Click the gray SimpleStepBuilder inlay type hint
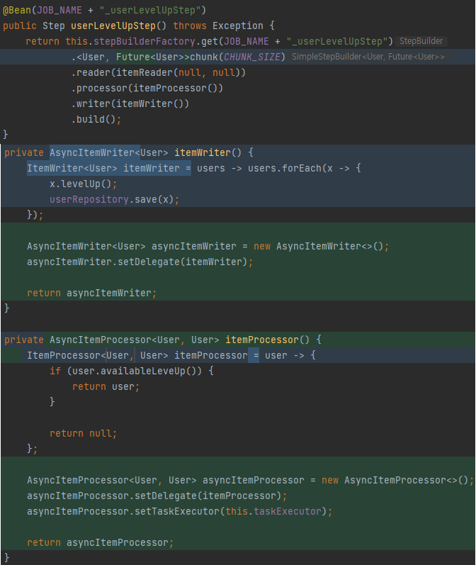This screenshot has width=476, height=565. [x=368, y=57]
